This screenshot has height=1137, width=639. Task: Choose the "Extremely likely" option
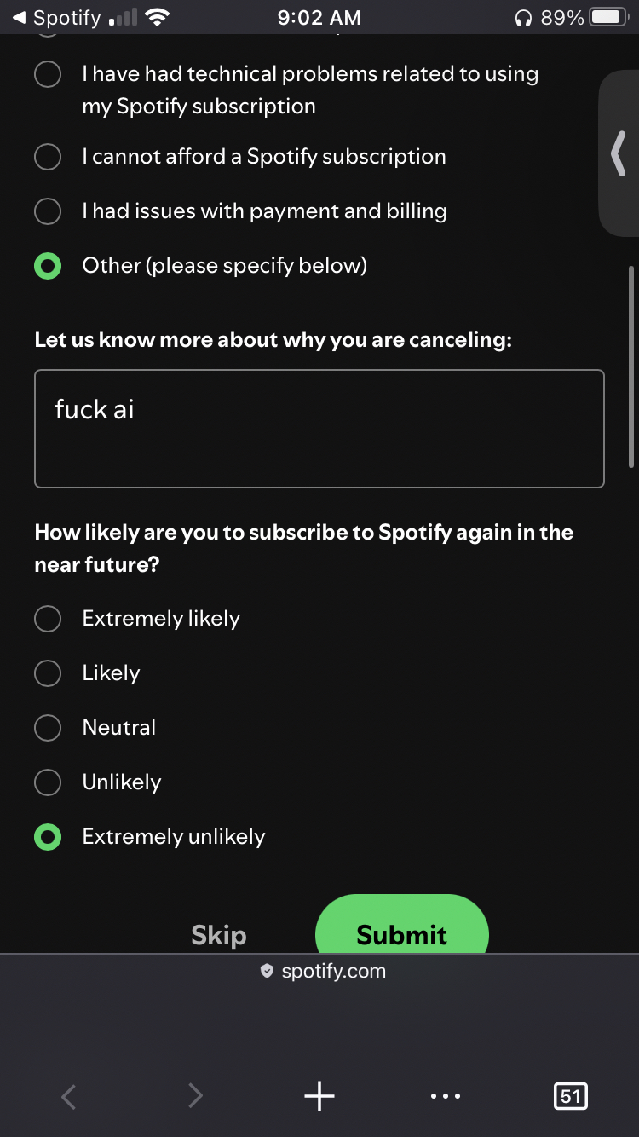[48, 619]
